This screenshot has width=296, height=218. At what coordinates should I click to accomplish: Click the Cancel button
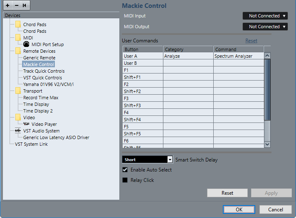coord(276,210)
